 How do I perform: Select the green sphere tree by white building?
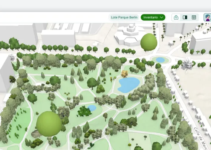click(x=149, y=42)
